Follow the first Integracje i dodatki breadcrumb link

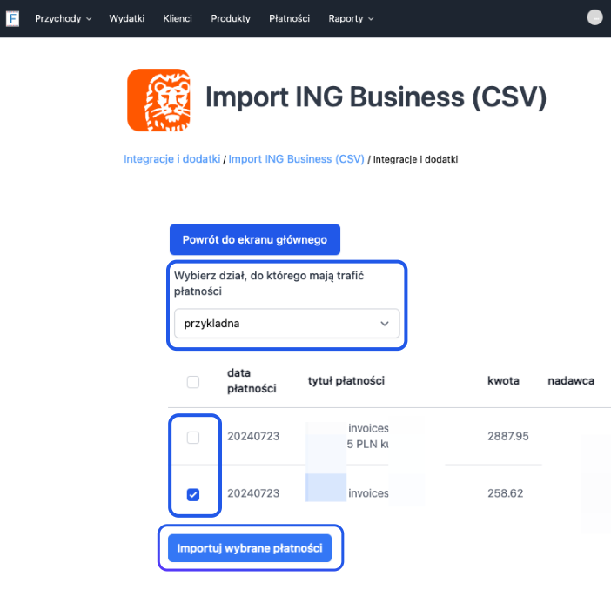[171, 159]
